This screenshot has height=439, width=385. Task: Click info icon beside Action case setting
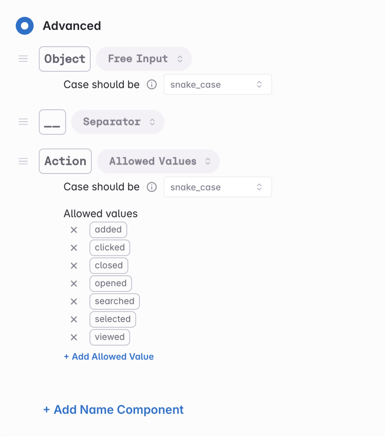click(x=152, y=187)
